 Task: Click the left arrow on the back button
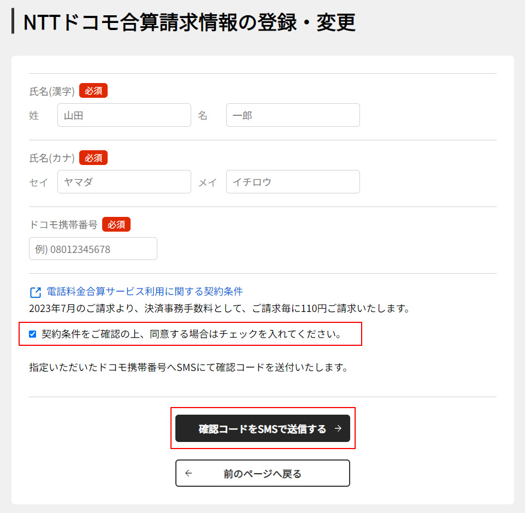tap(189, 473)
